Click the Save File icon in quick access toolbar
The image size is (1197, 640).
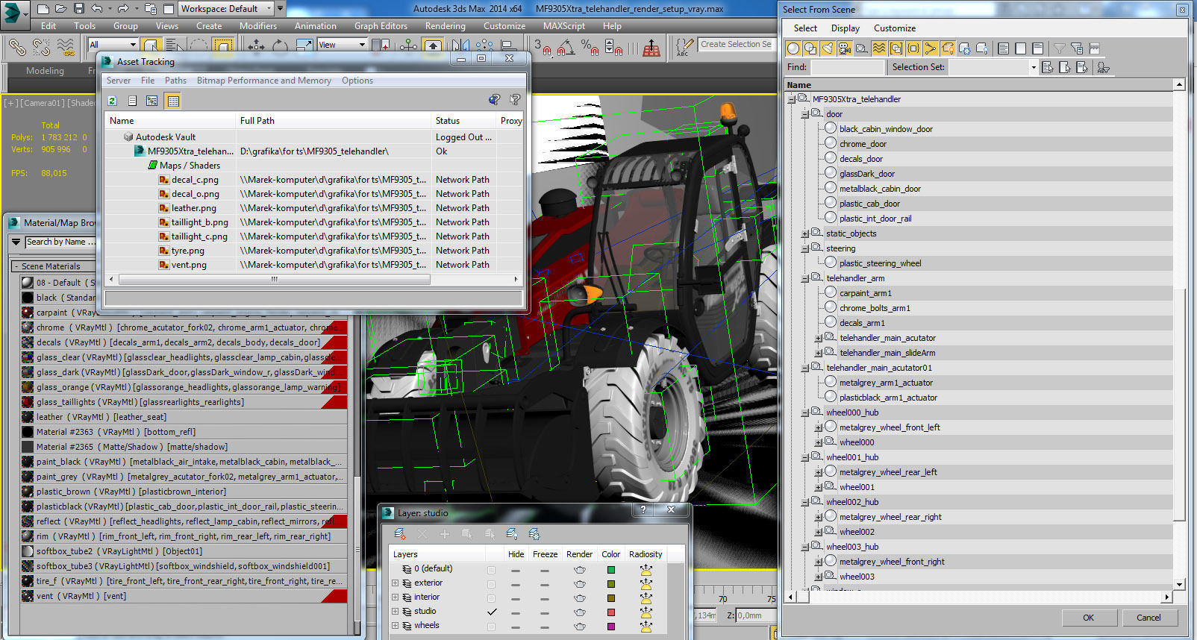[x=79, y=9]
